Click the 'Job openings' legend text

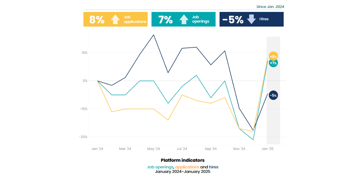click(x=160, y=167)
